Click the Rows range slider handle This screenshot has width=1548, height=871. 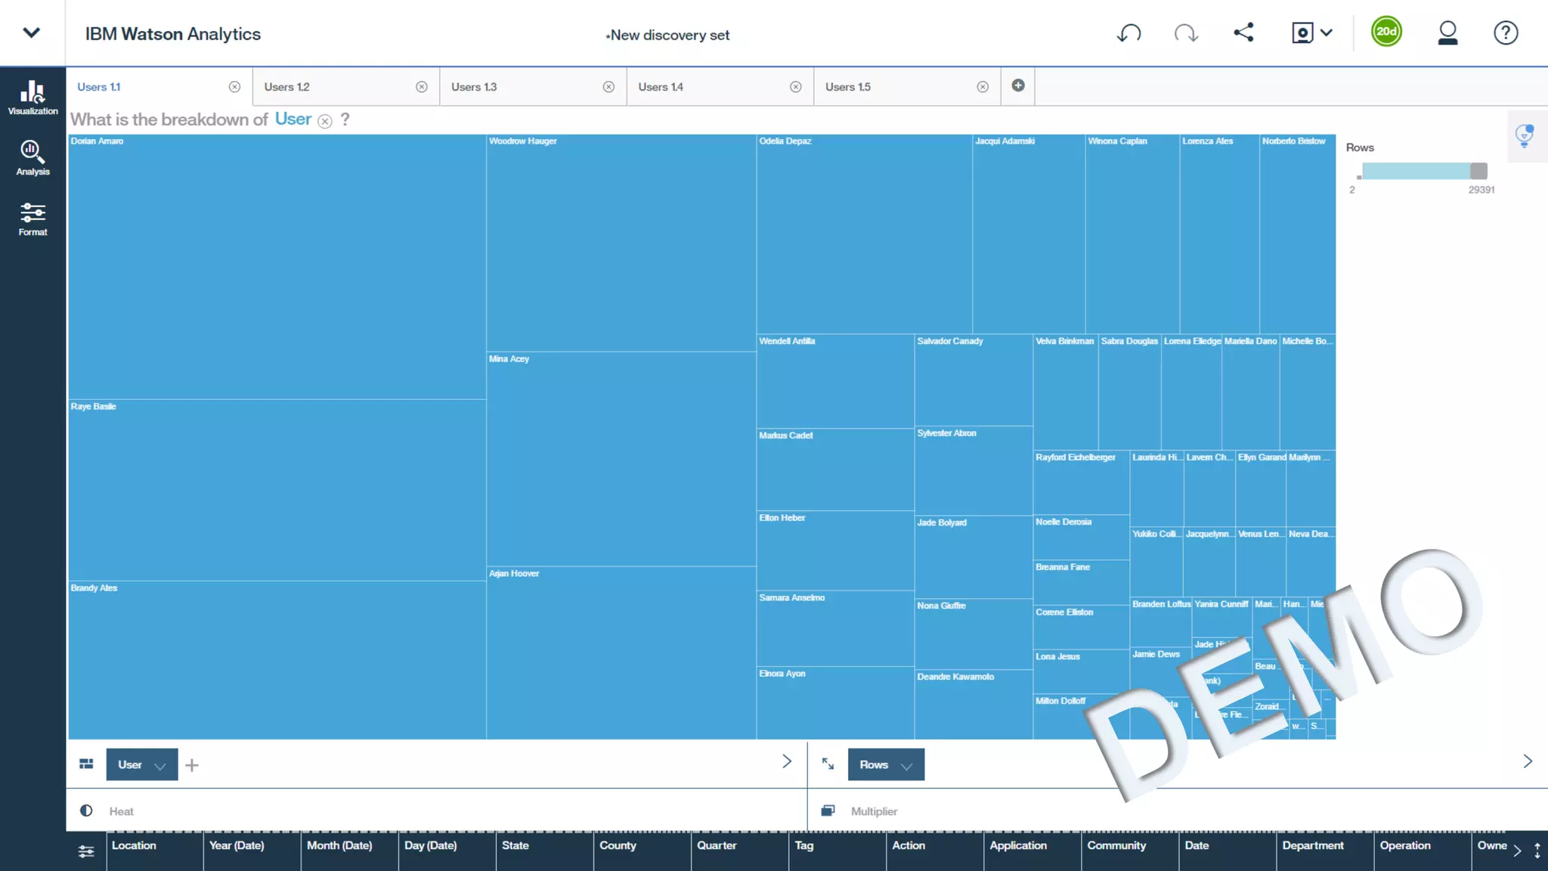1478,171
